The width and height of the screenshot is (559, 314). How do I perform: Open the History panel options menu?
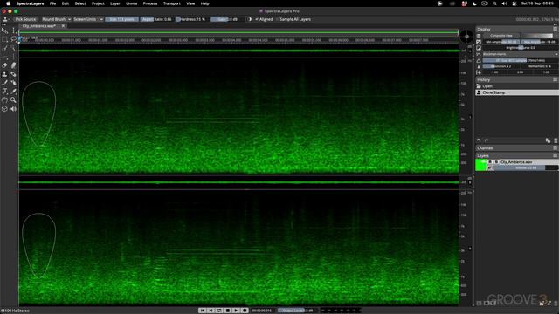coord(556,79)
